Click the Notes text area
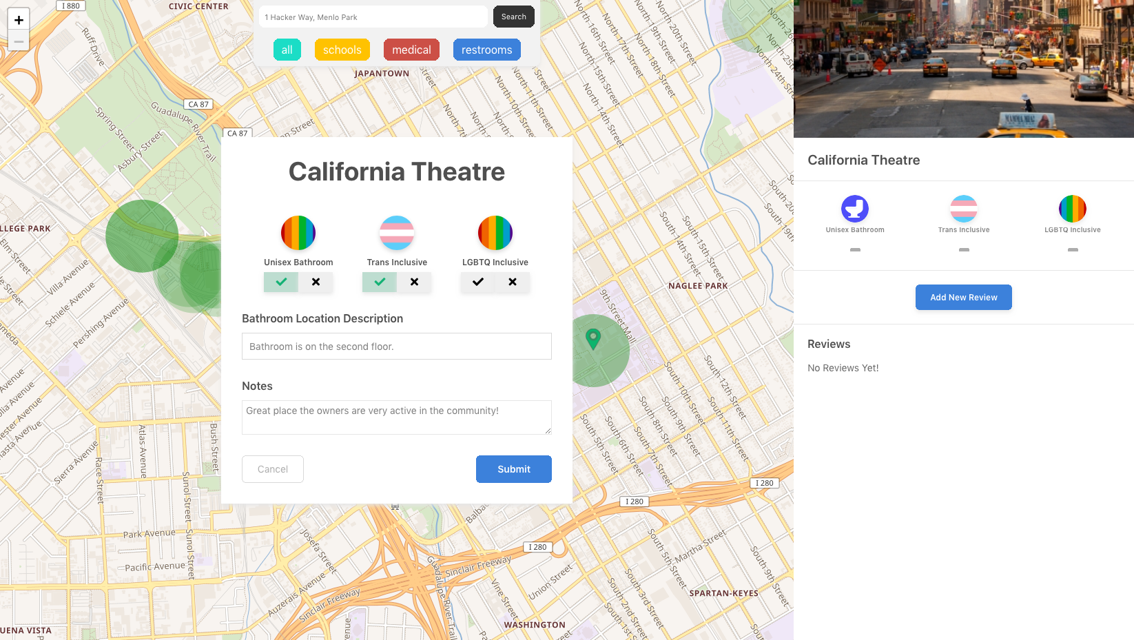The image size is (1134, 640). (397, 417)
